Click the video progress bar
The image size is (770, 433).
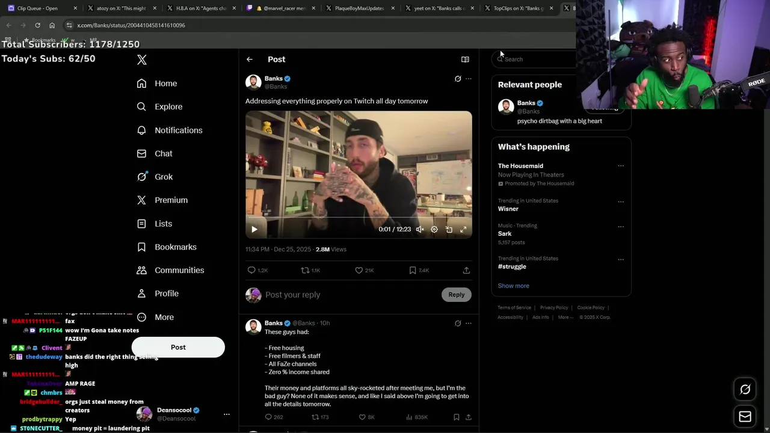coord(359,218)
